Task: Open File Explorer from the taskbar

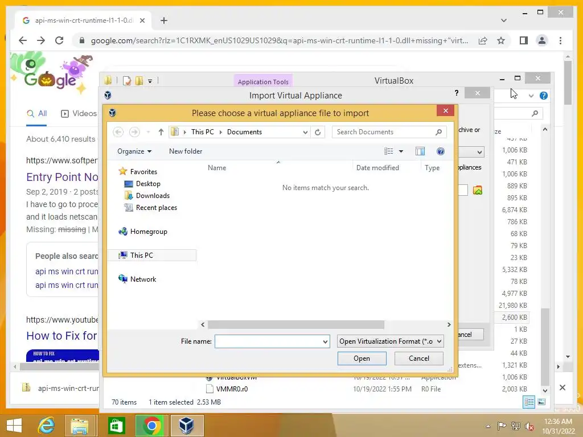Action: [x=80, y=425]
